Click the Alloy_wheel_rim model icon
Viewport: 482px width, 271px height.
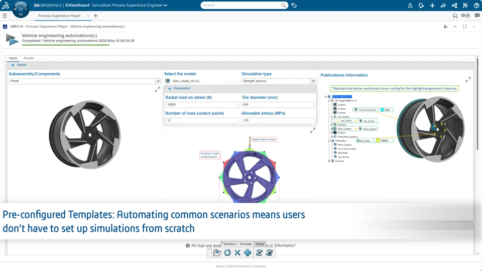tap(168, 81)
